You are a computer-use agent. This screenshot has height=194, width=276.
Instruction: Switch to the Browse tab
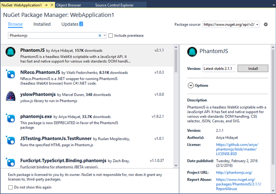15,24
